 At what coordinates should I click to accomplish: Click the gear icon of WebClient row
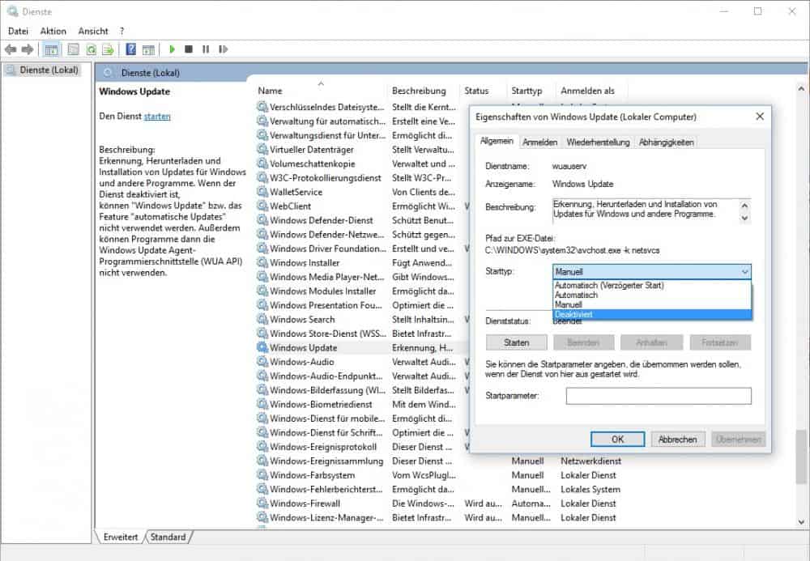coord(262,206)
